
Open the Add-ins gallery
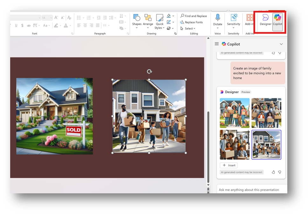[249, 20]
